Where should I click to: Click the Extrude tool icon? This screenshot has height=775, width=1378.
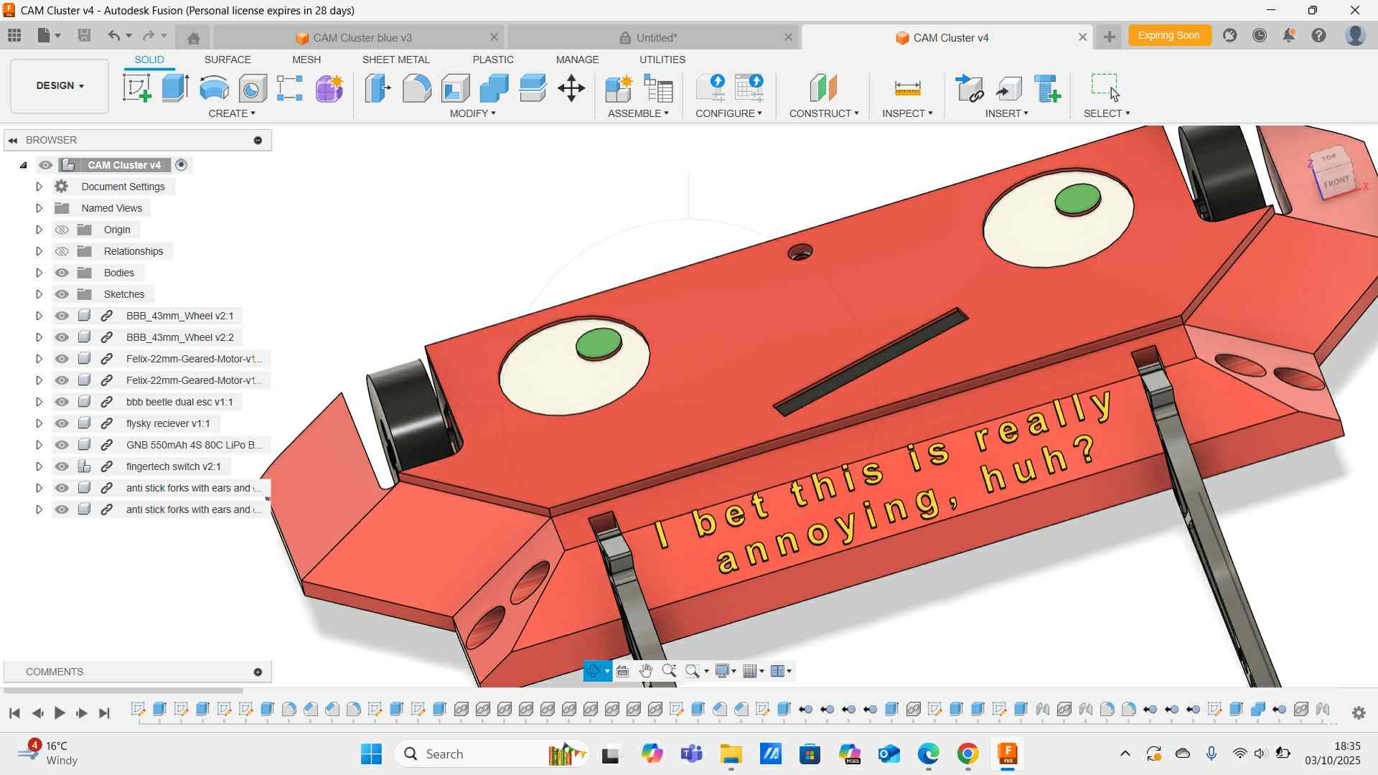[175, 88]
